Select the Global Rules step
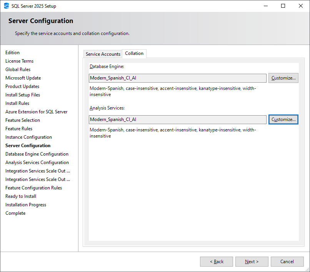Viewport: 310px width, 272px height. click(x=18, y=70)
